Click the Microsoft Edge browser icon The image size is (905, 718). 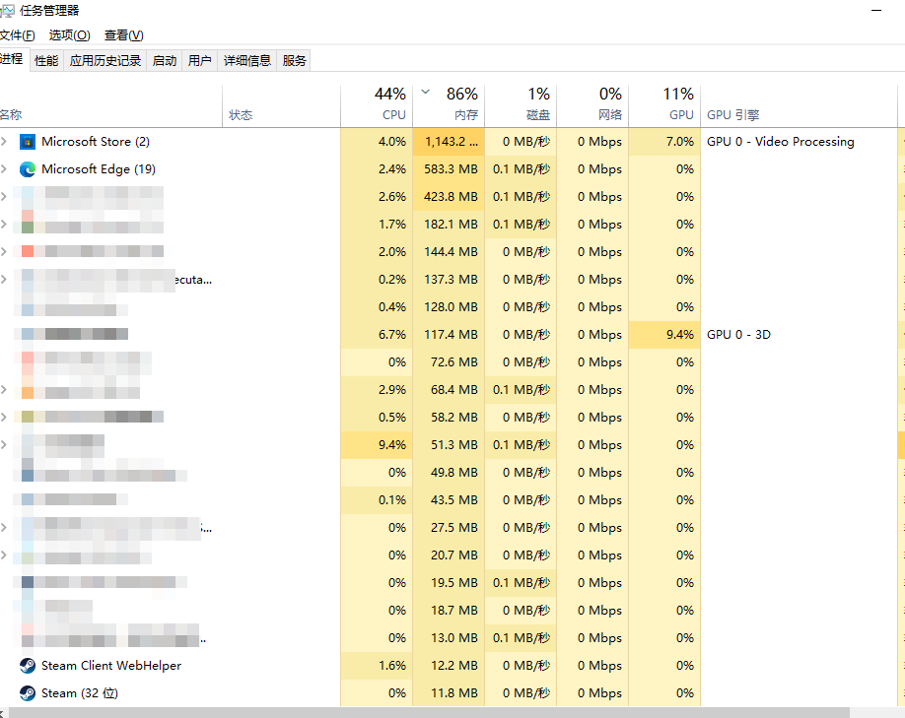[29, 168]
